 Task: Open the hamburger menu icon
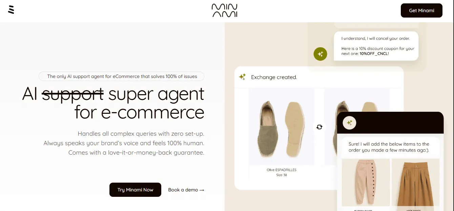coord(11,10)
